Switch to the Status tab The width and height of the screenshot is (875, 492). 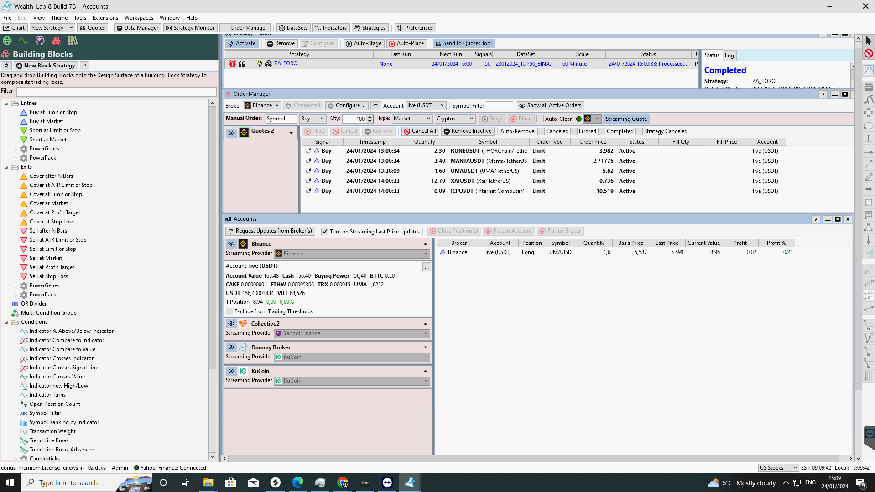(712, 55)
